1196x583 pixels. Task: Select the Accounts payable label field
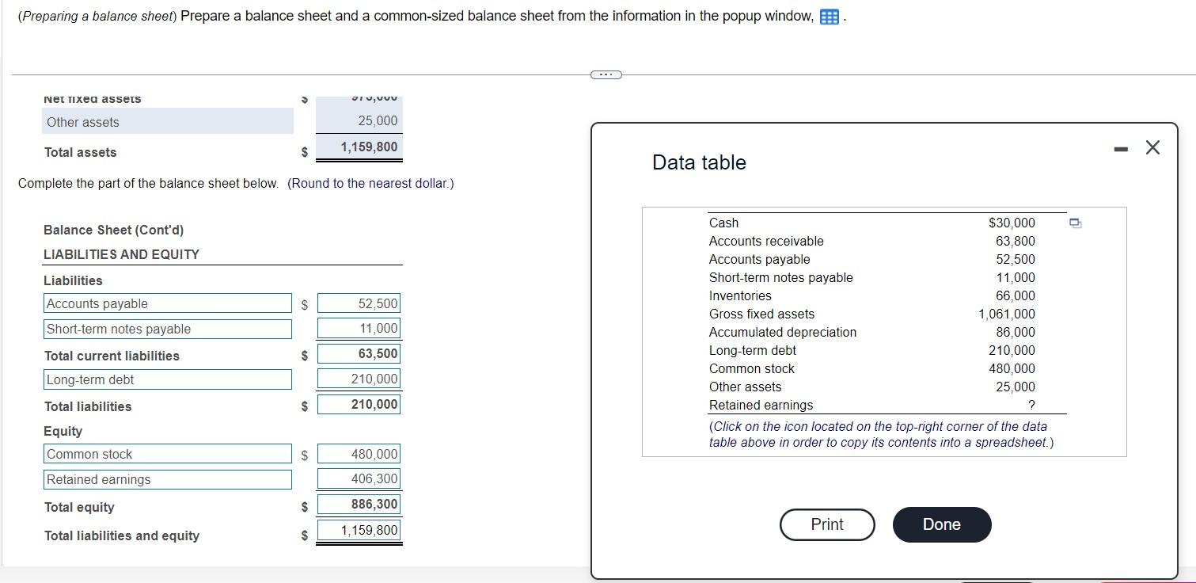[167, 303]
